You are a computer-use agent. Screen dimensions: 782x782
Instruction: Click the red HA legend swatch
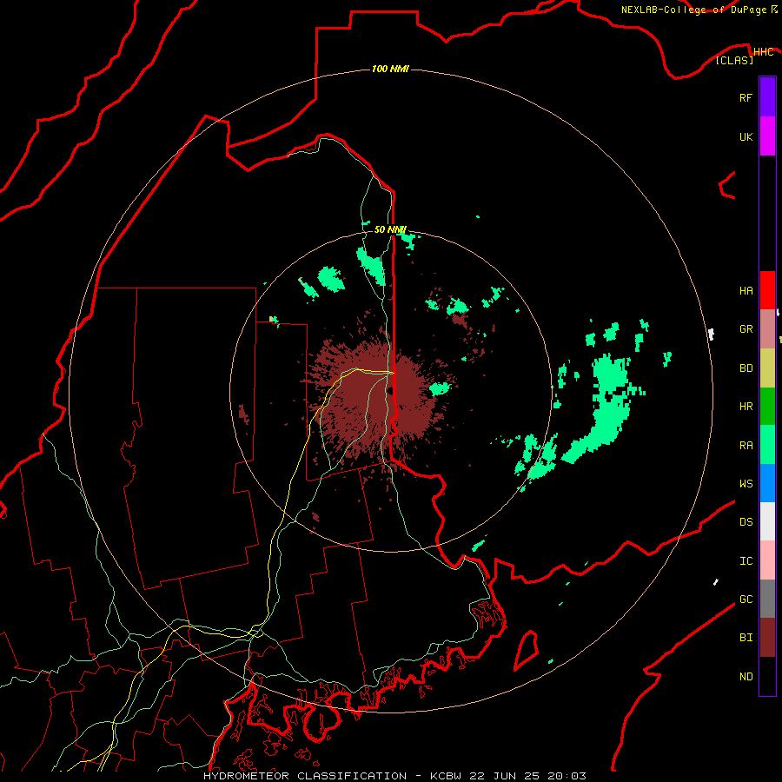point(767,290)
